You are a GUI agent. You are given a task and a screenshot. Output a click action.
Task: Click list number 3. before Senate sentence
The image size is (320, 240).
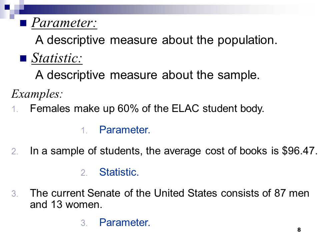click(15, 194)
